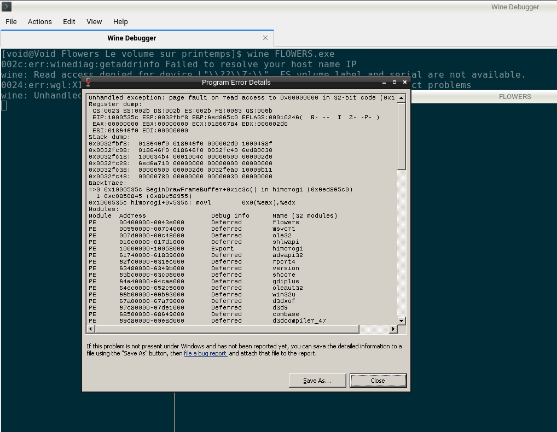Click the scroll right arrow of details box

tap(393, 329)
